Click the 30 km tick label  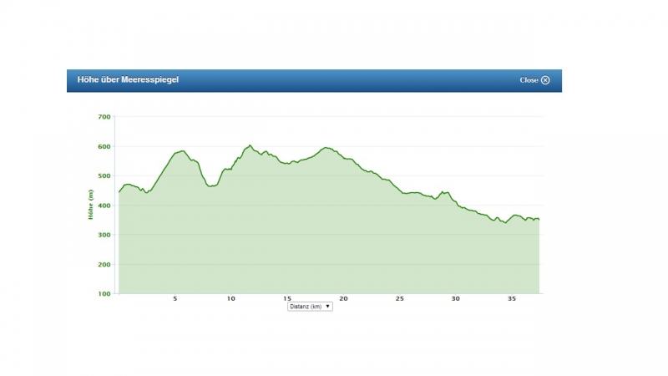point(456,299)
